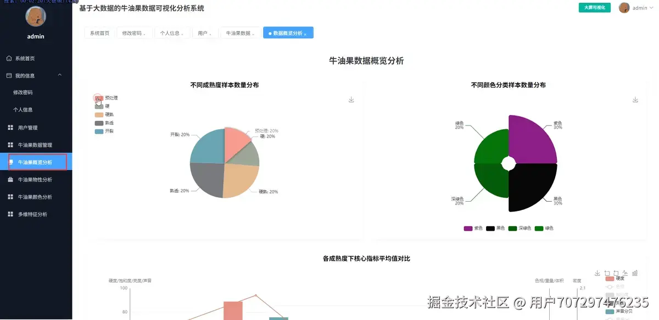The image size is (659, 320).
Task: Open 多维特征分析 from the sidebar
Action: coord(33,214)
